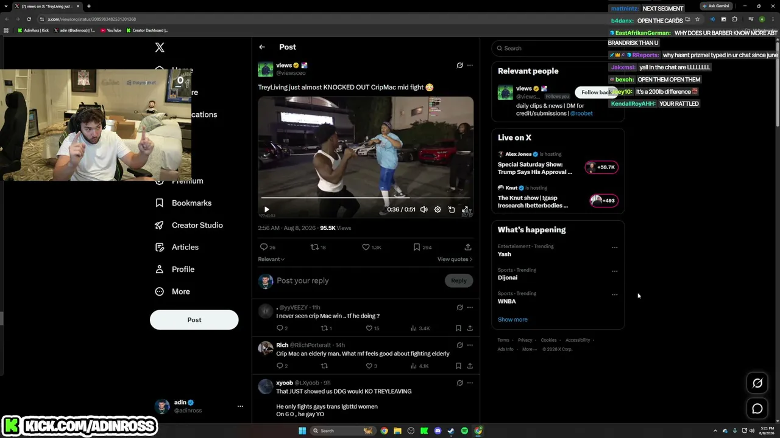Open the Grok icon on views' post
Screen dimensions: 780x438
pyautogui.click(x=460, y=65)
